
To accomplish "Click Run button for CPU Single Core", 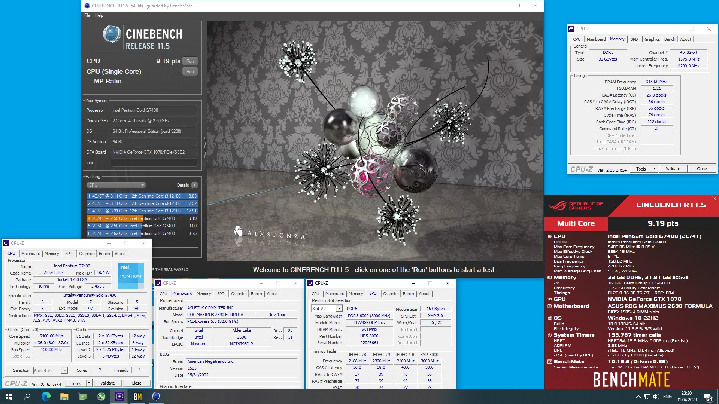I will click(x=190, y=72).
